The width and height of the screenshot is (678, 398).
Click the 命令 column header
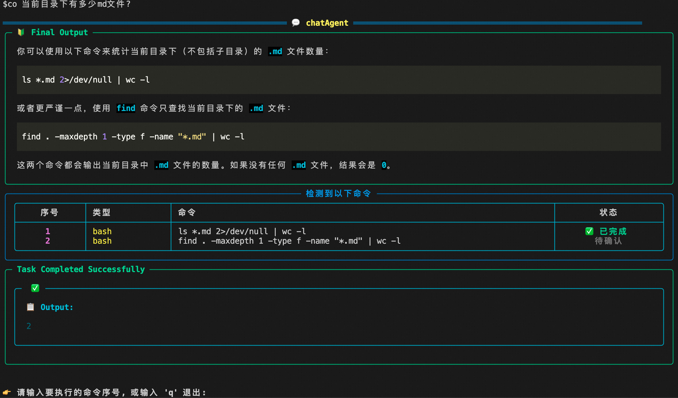[x=187, y=212]
